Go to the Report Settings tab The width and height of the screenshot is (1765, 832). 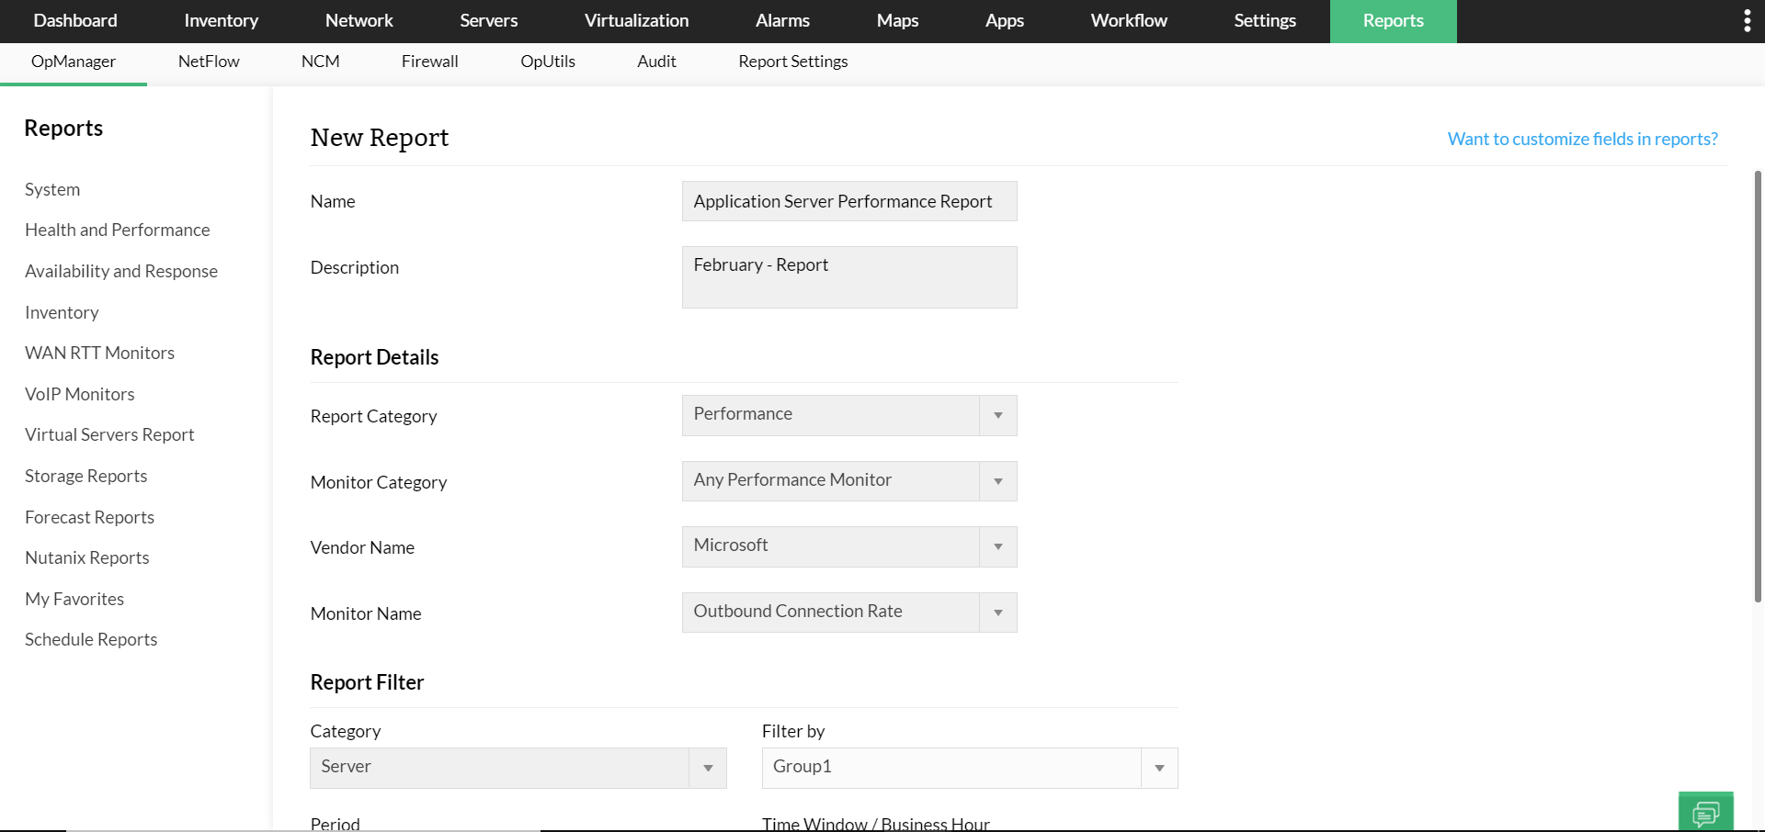click(x=792, y=62)
